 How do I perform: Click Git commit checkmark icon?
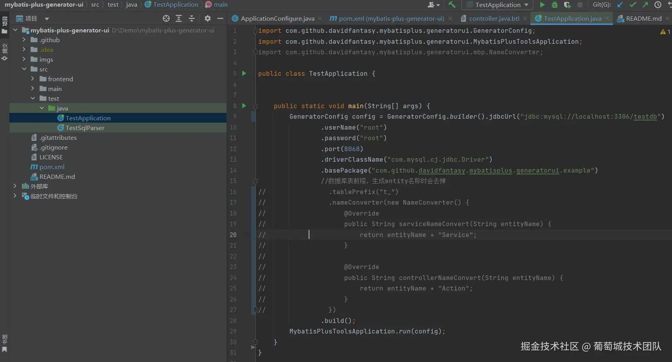[x=632, y=5]
